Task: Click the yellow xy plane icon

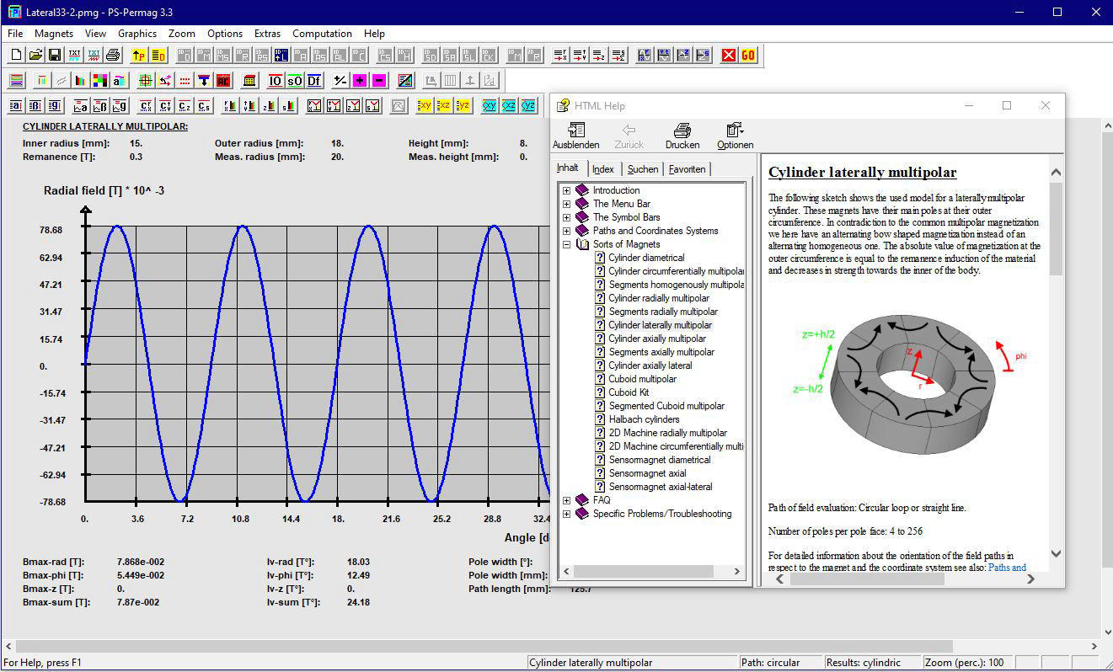Action: coord(425,106)
